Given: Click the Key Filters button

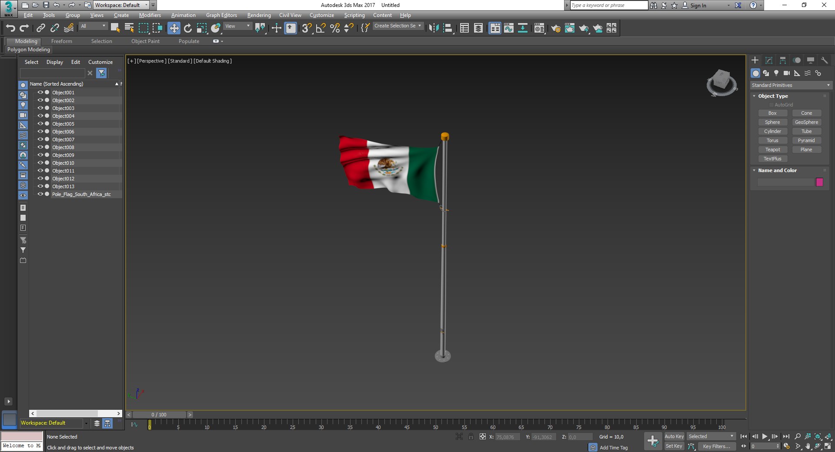Looking at the screenshot, I should click(x=716, y=446).
